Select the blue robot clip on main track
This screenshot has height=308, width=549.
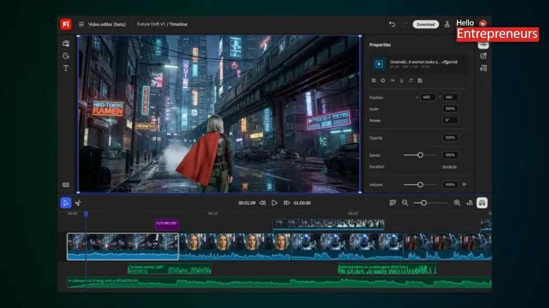347,247
